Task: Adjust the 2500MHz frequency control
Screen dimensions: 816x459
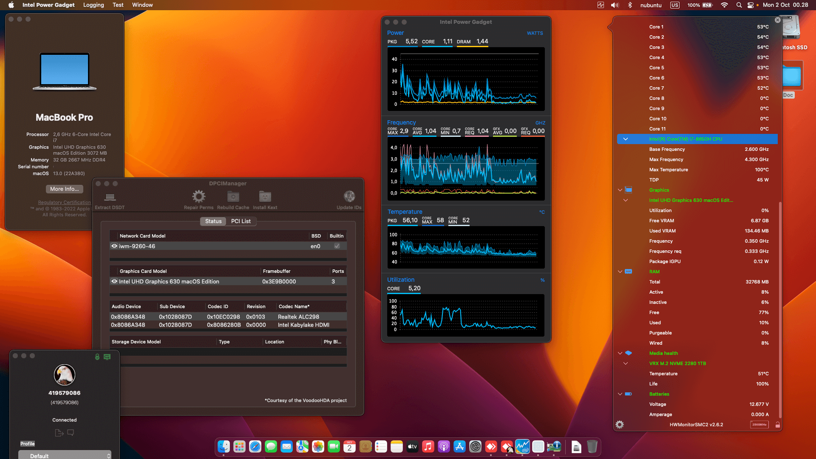Action: pos(759,424)
